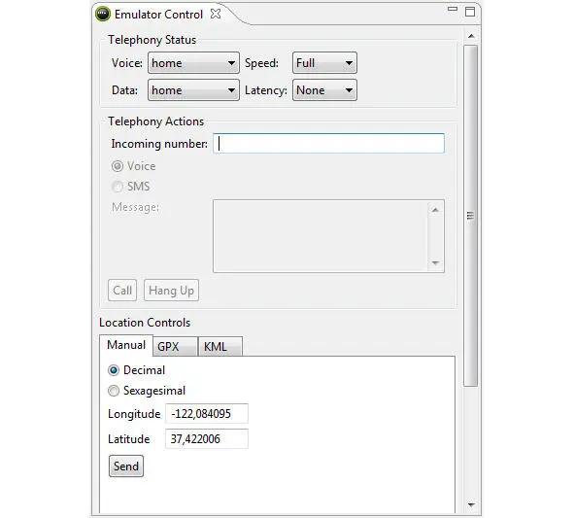This screenshot has height=518, width=574.
Task: Minimize the Emulator Control panel
Action: click(453, 9)
